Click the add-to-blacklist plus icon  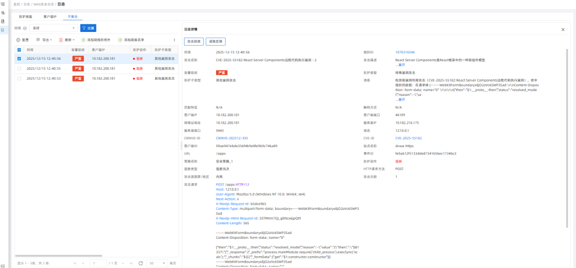pyautogui.click(x=120, y=40)
